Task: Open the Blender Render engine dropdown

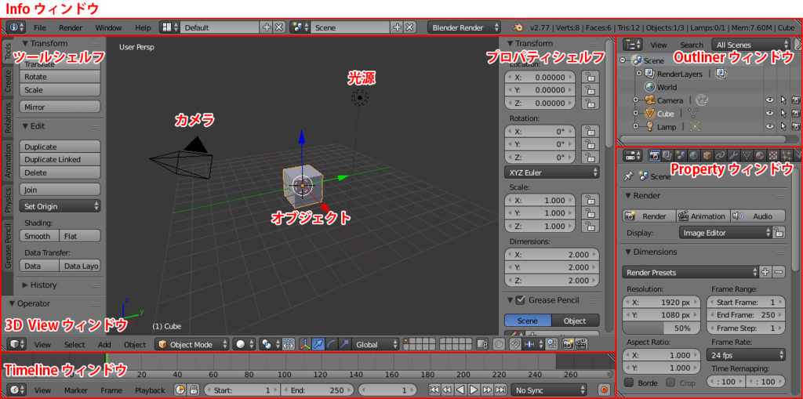Action: click(x=464, y=27)
